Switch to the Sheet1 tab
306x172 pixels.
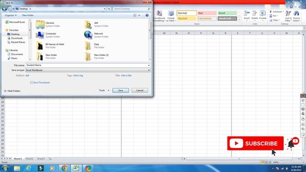pyautogui.click(x=18, y=159)
